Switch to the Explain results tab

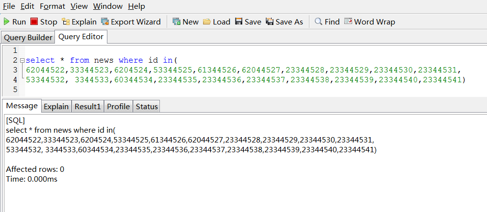(x=56, y=106)
